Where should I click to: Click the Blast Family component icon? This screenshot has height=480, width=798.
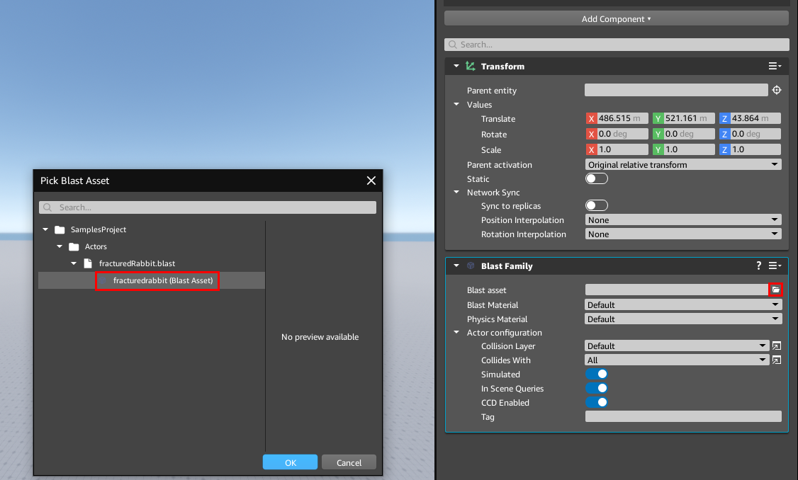tap(471, 265)
